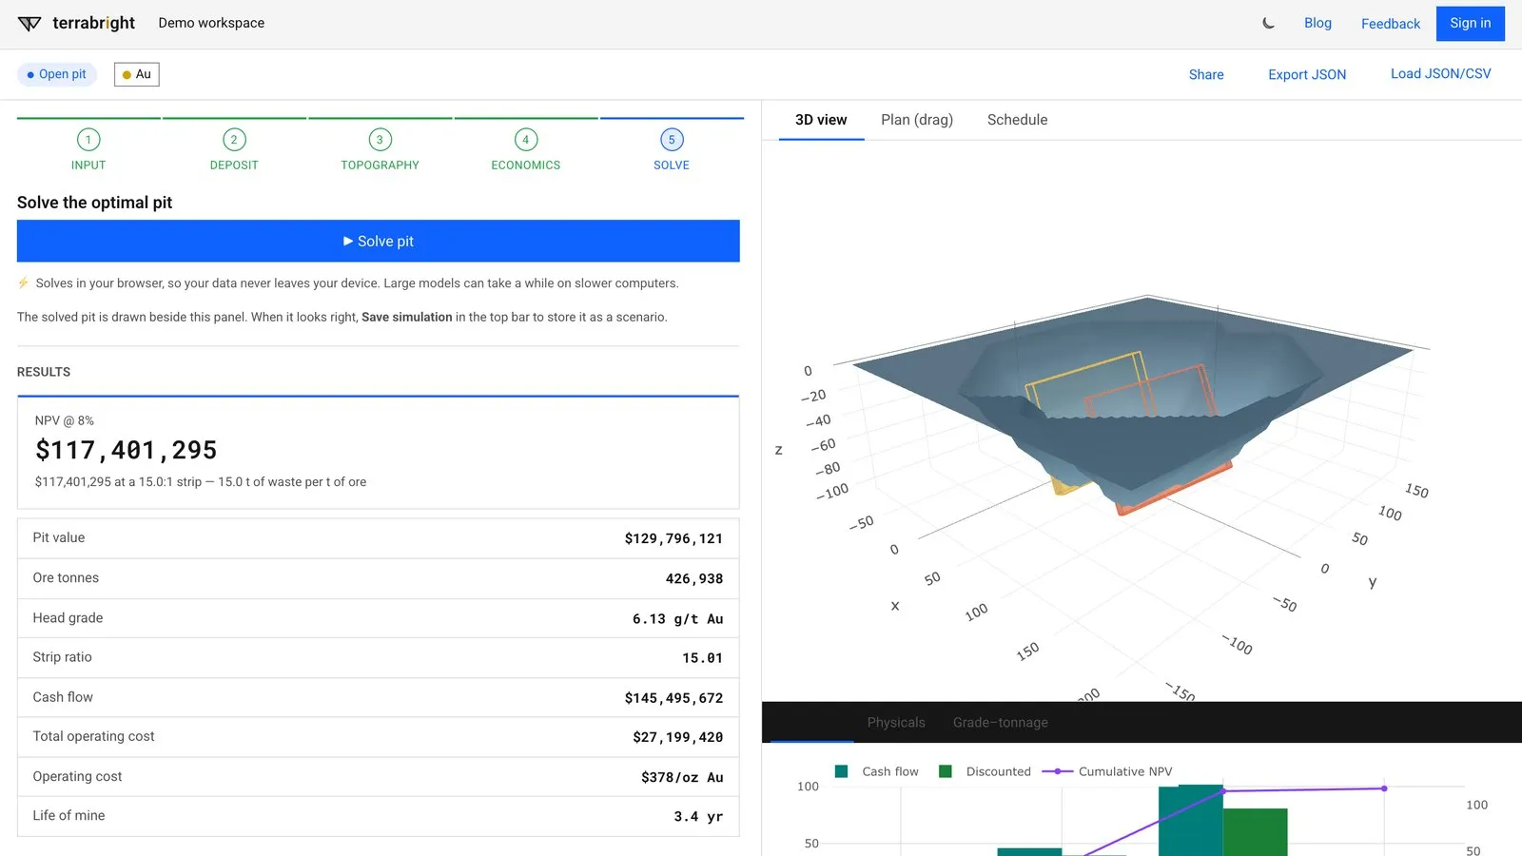Switch to 3D view tab
Viewport: 1522px width, 856px height.
[821, 120]
